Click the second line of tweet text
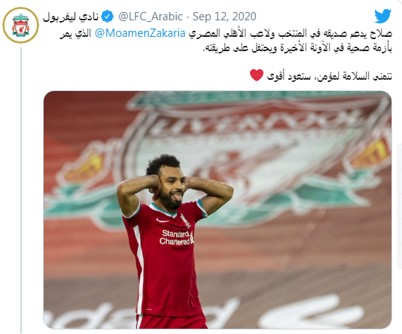This screenshot has height=334, width=402. pos(297,48)
